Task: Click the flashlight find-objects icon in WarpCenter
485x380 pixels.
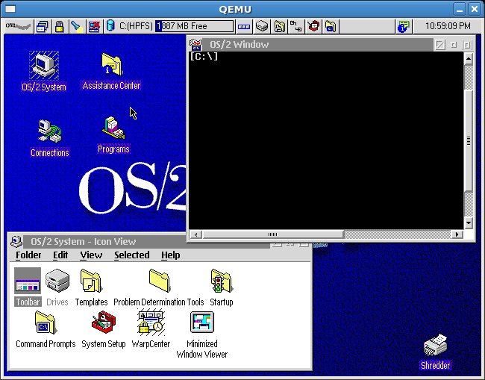Action: pyautogui.click(x=76, y=26)
